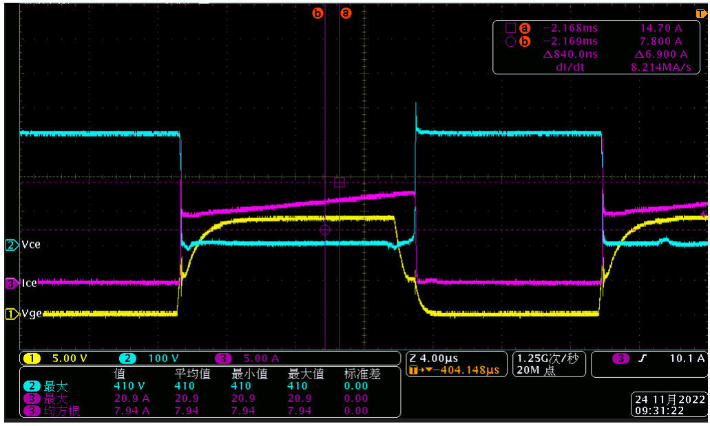
Task: Click the delta current Δ6.900 A readout
Action: (x=661, y=54)
